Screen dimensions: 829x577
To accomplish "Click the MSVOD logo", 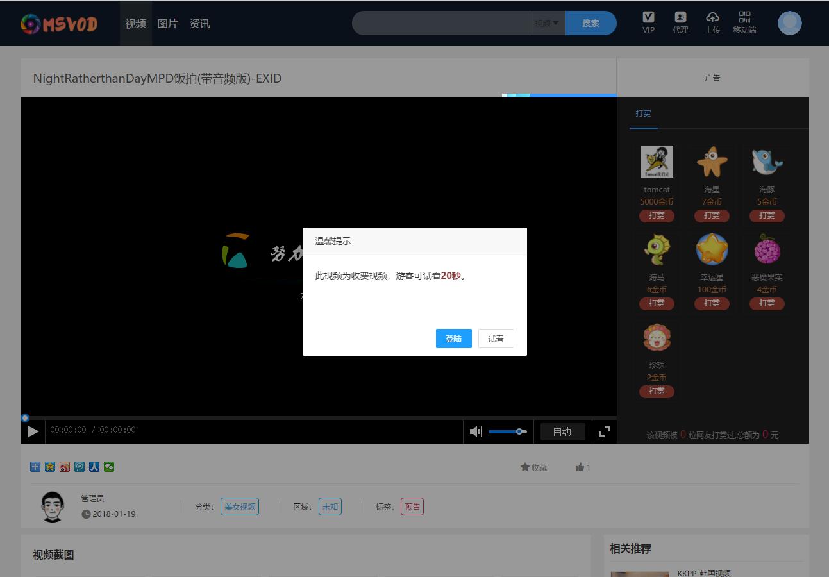I will coord(58,24).
